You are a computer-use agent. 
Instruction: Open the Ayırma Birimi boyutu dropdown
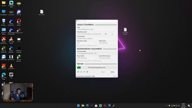[x=108, y=58]
